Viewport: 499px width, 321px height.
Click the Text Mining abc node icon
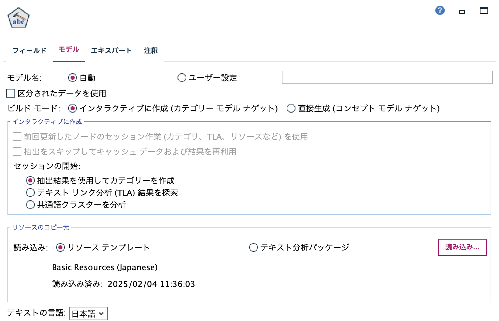coord(18,18)
